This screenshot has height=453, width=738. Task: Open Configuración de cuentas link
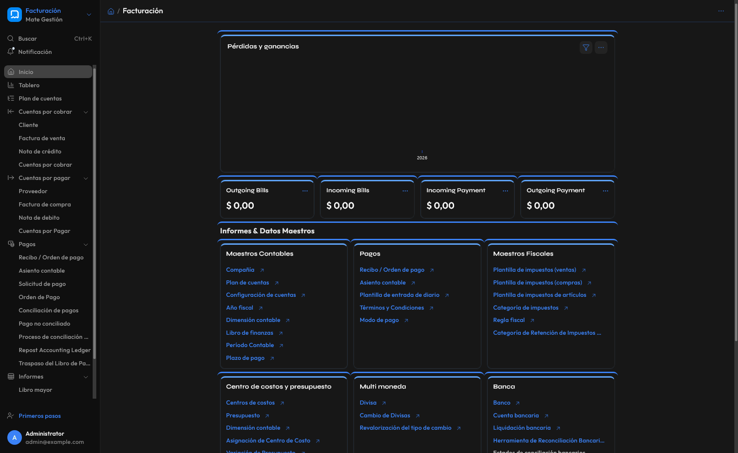[x=261, y=295]
